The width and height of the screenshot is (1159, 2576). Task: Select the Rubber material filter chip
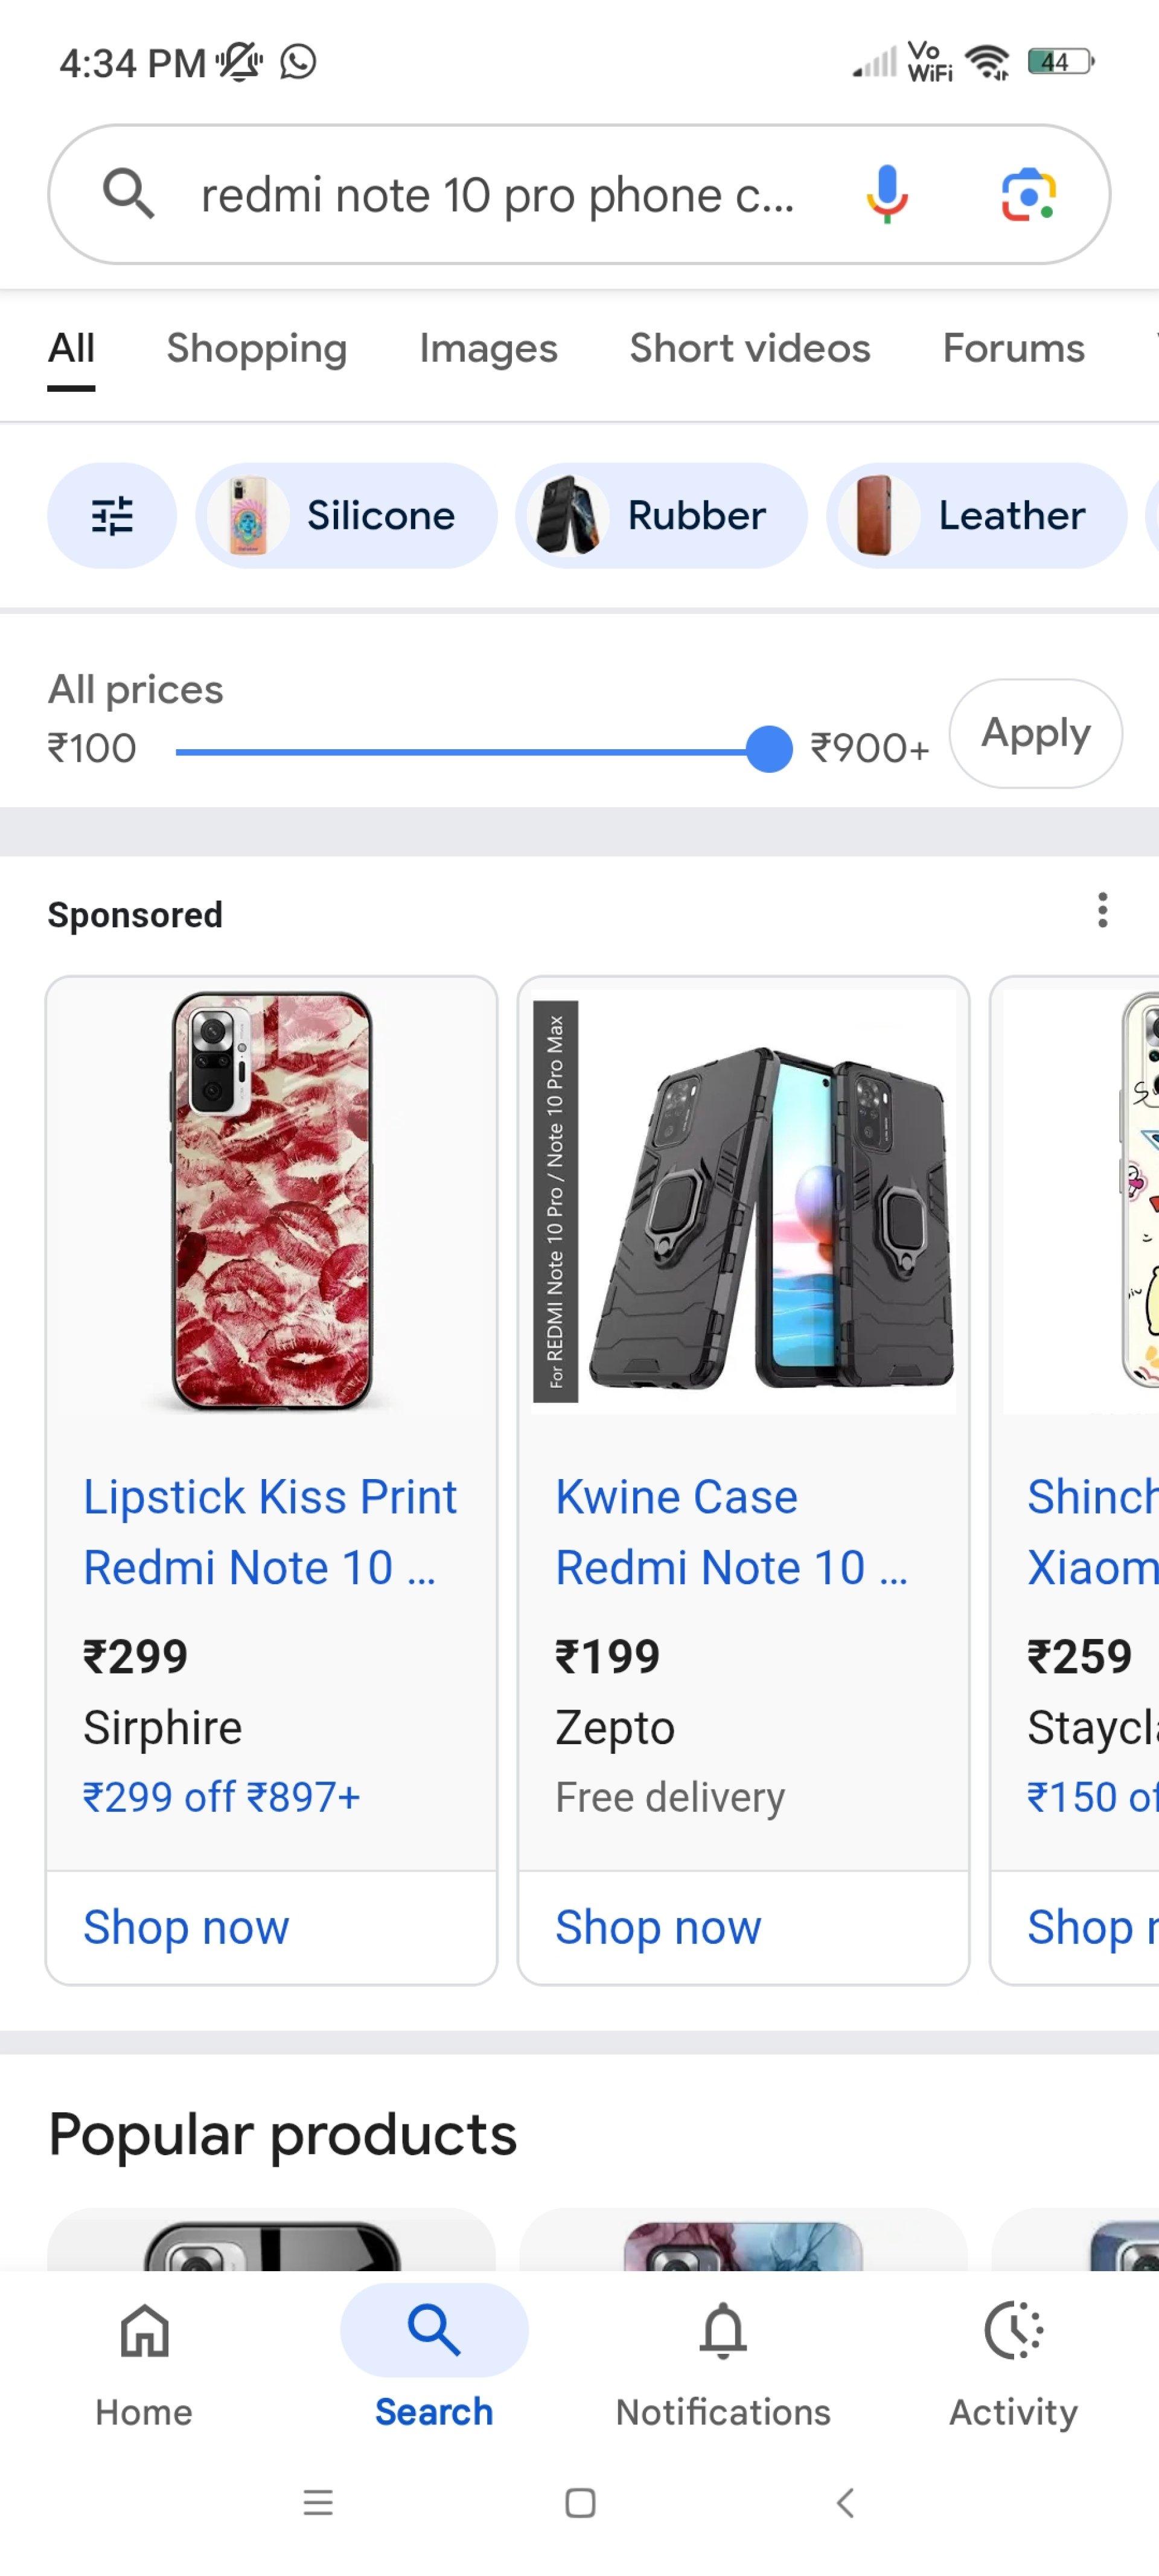(661, 516)
